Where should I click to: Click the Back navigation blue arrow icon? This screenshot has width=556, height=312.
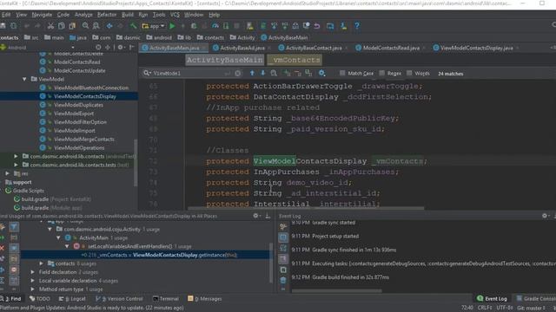(109, 26)
